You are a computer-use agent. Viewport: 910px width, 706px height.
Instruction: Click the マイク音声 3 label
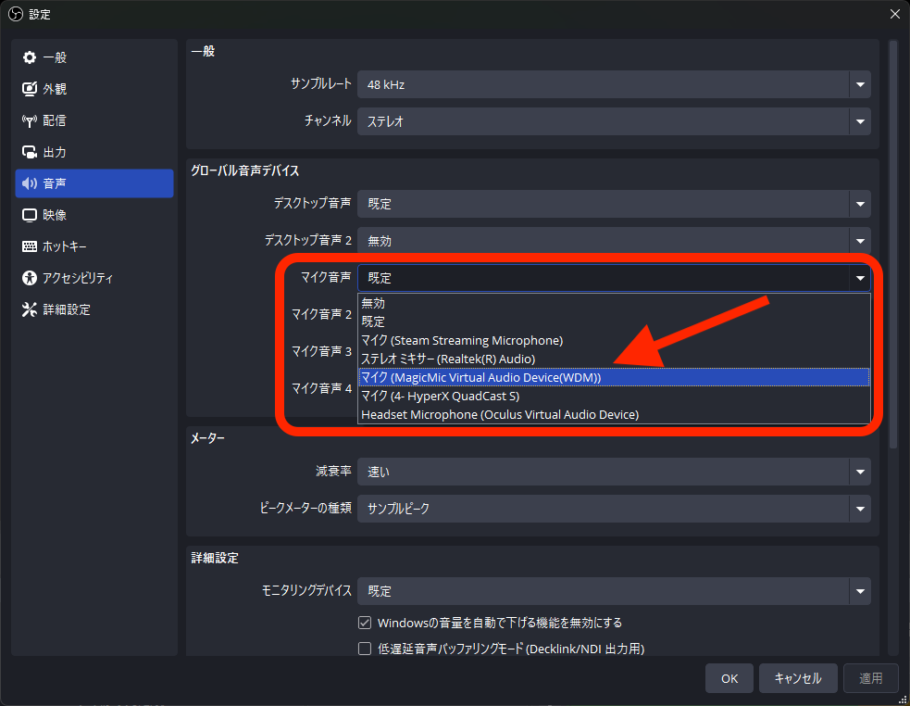pos(321,351)
